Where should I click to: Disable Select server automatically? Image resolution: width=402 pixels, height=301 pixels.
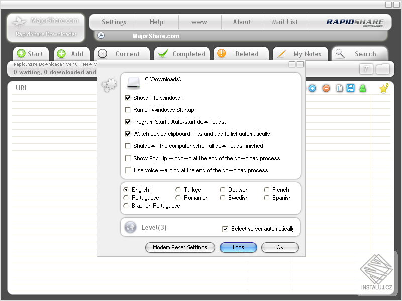coord(225,229)
